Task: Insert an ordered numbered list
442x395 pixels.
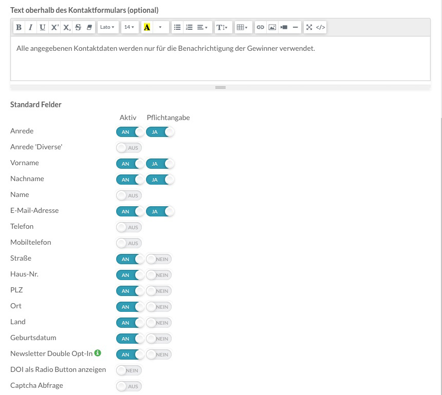Action: (x=189, y=27)
